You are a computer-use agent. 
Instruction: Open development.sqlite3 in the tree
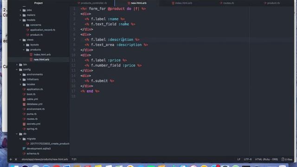[x=39, y=148]
